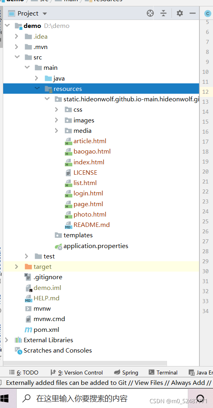Click the taskbar search magnifier icon
Screen dimensions: 213x408
click(x=26, y=398)
